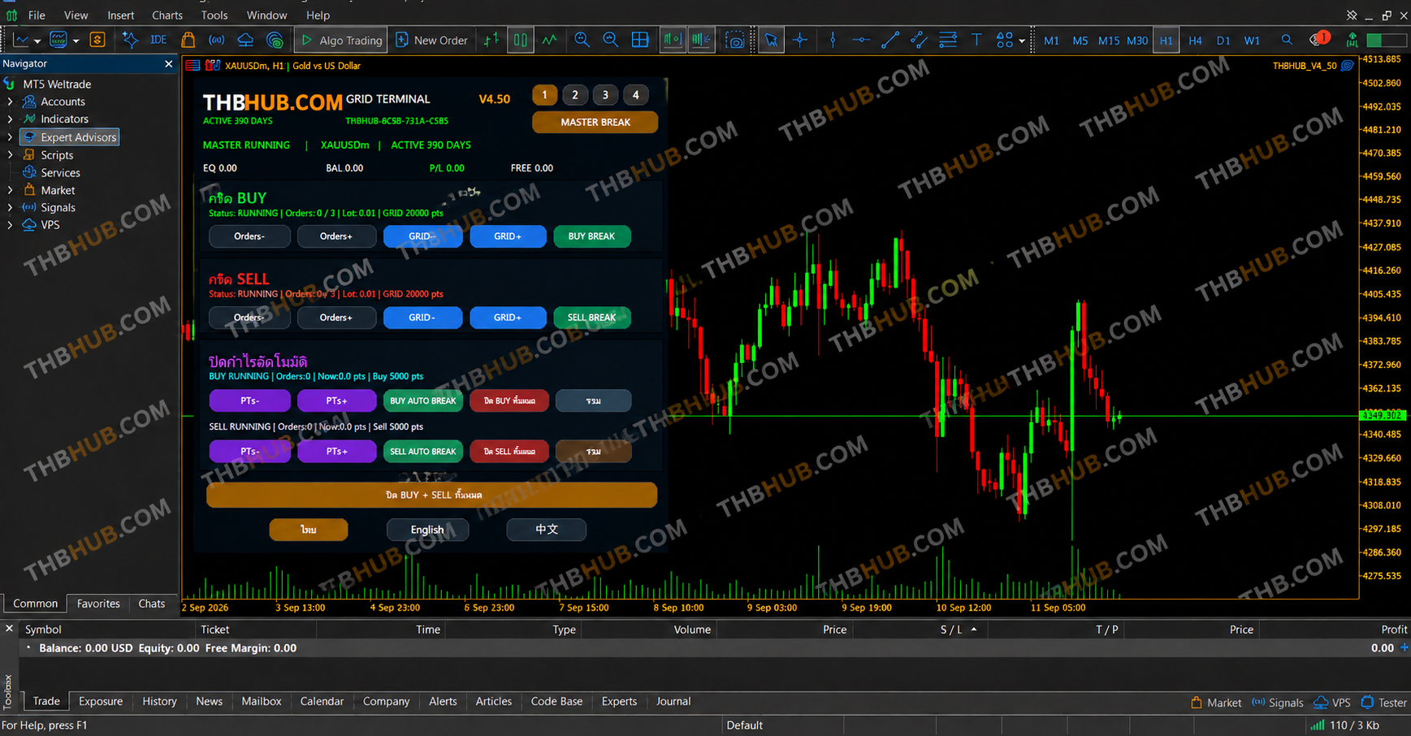Click the MASTER BREAK button
Viewport: 1411px width, 736px height.
(x=595, y=122)
